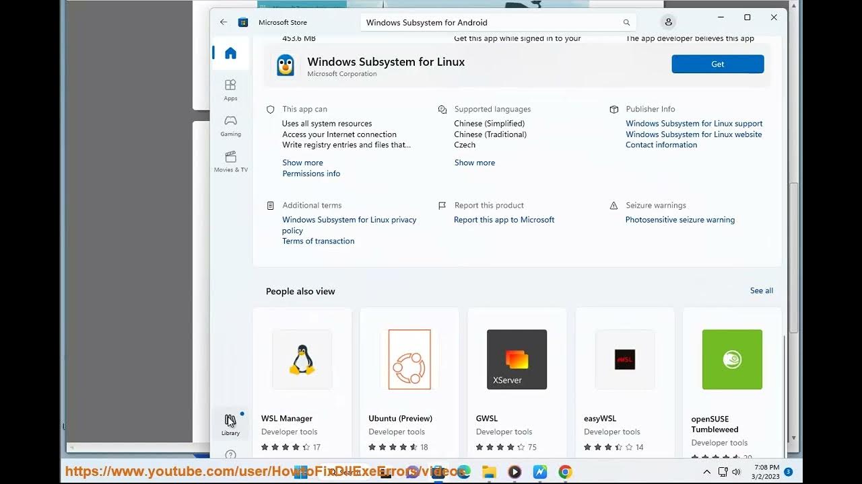862x484 pixels.
Task: Open the media player taskbar icon
Action: click(x=515, y=472)
